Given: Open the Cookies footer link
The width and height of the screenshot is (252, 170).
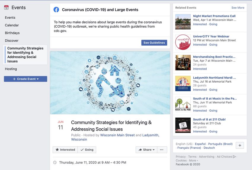Looking at the screenshot, I should pos(181,160).
